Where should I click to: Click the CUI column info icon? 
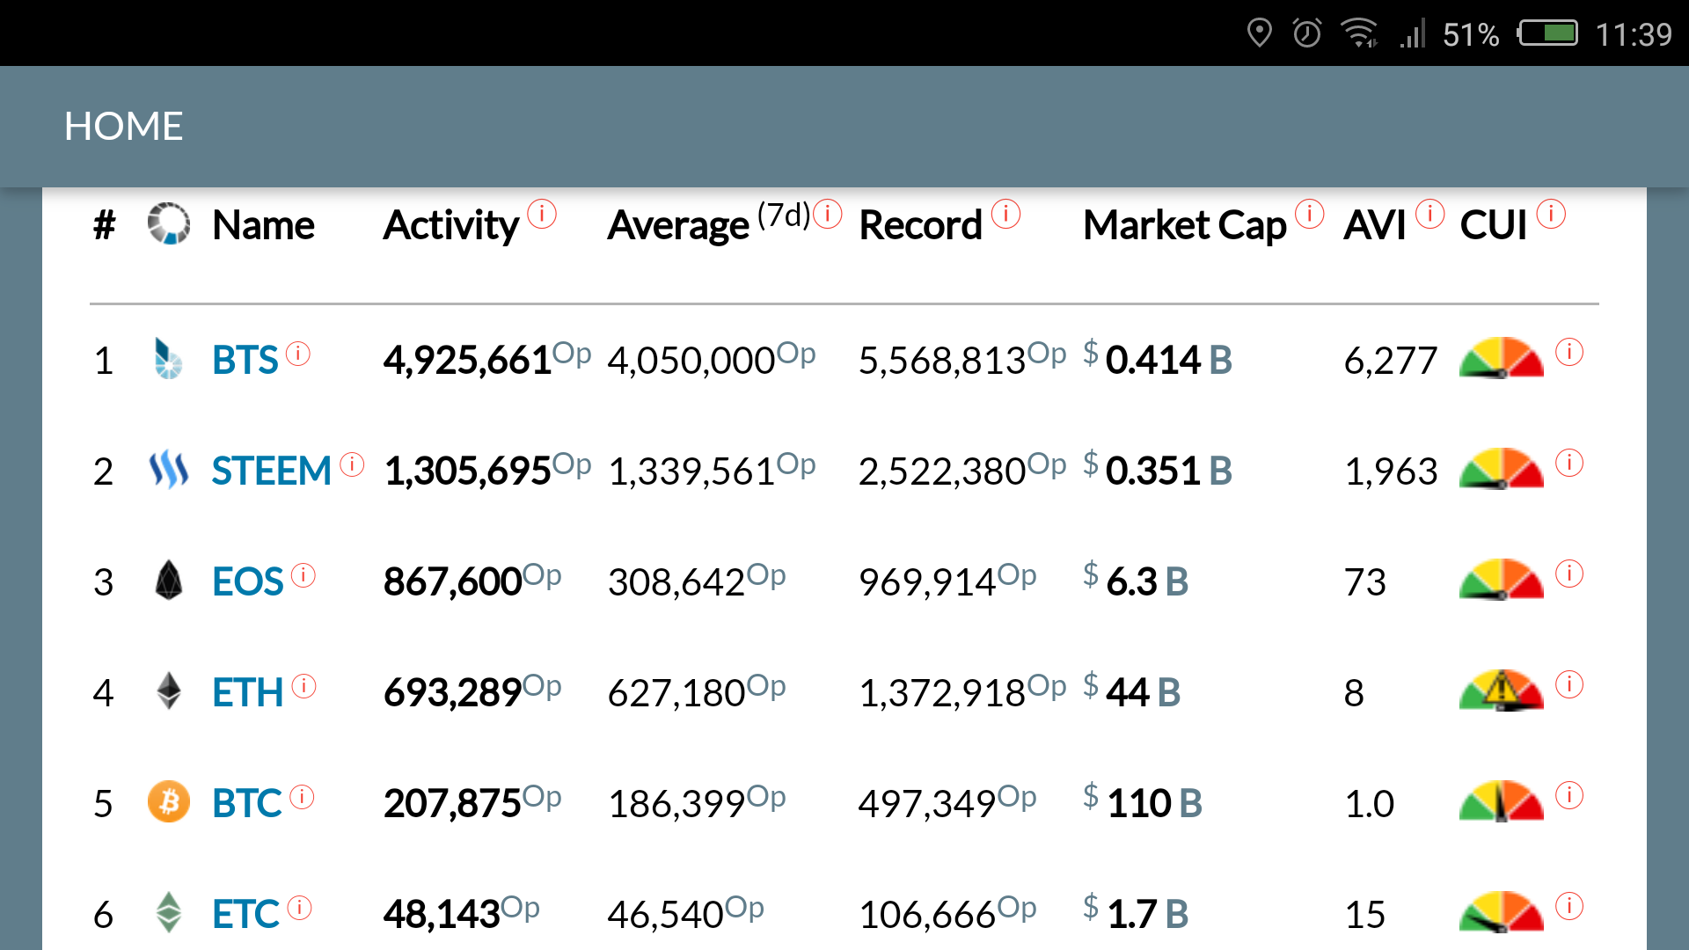pos(1551,214)
